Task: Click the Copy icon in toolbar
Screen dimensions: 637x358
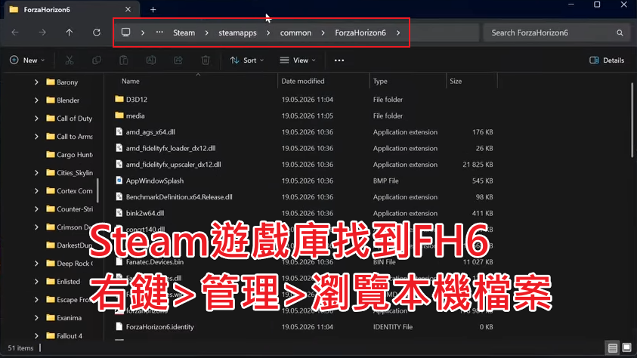Action: point(97,60)
